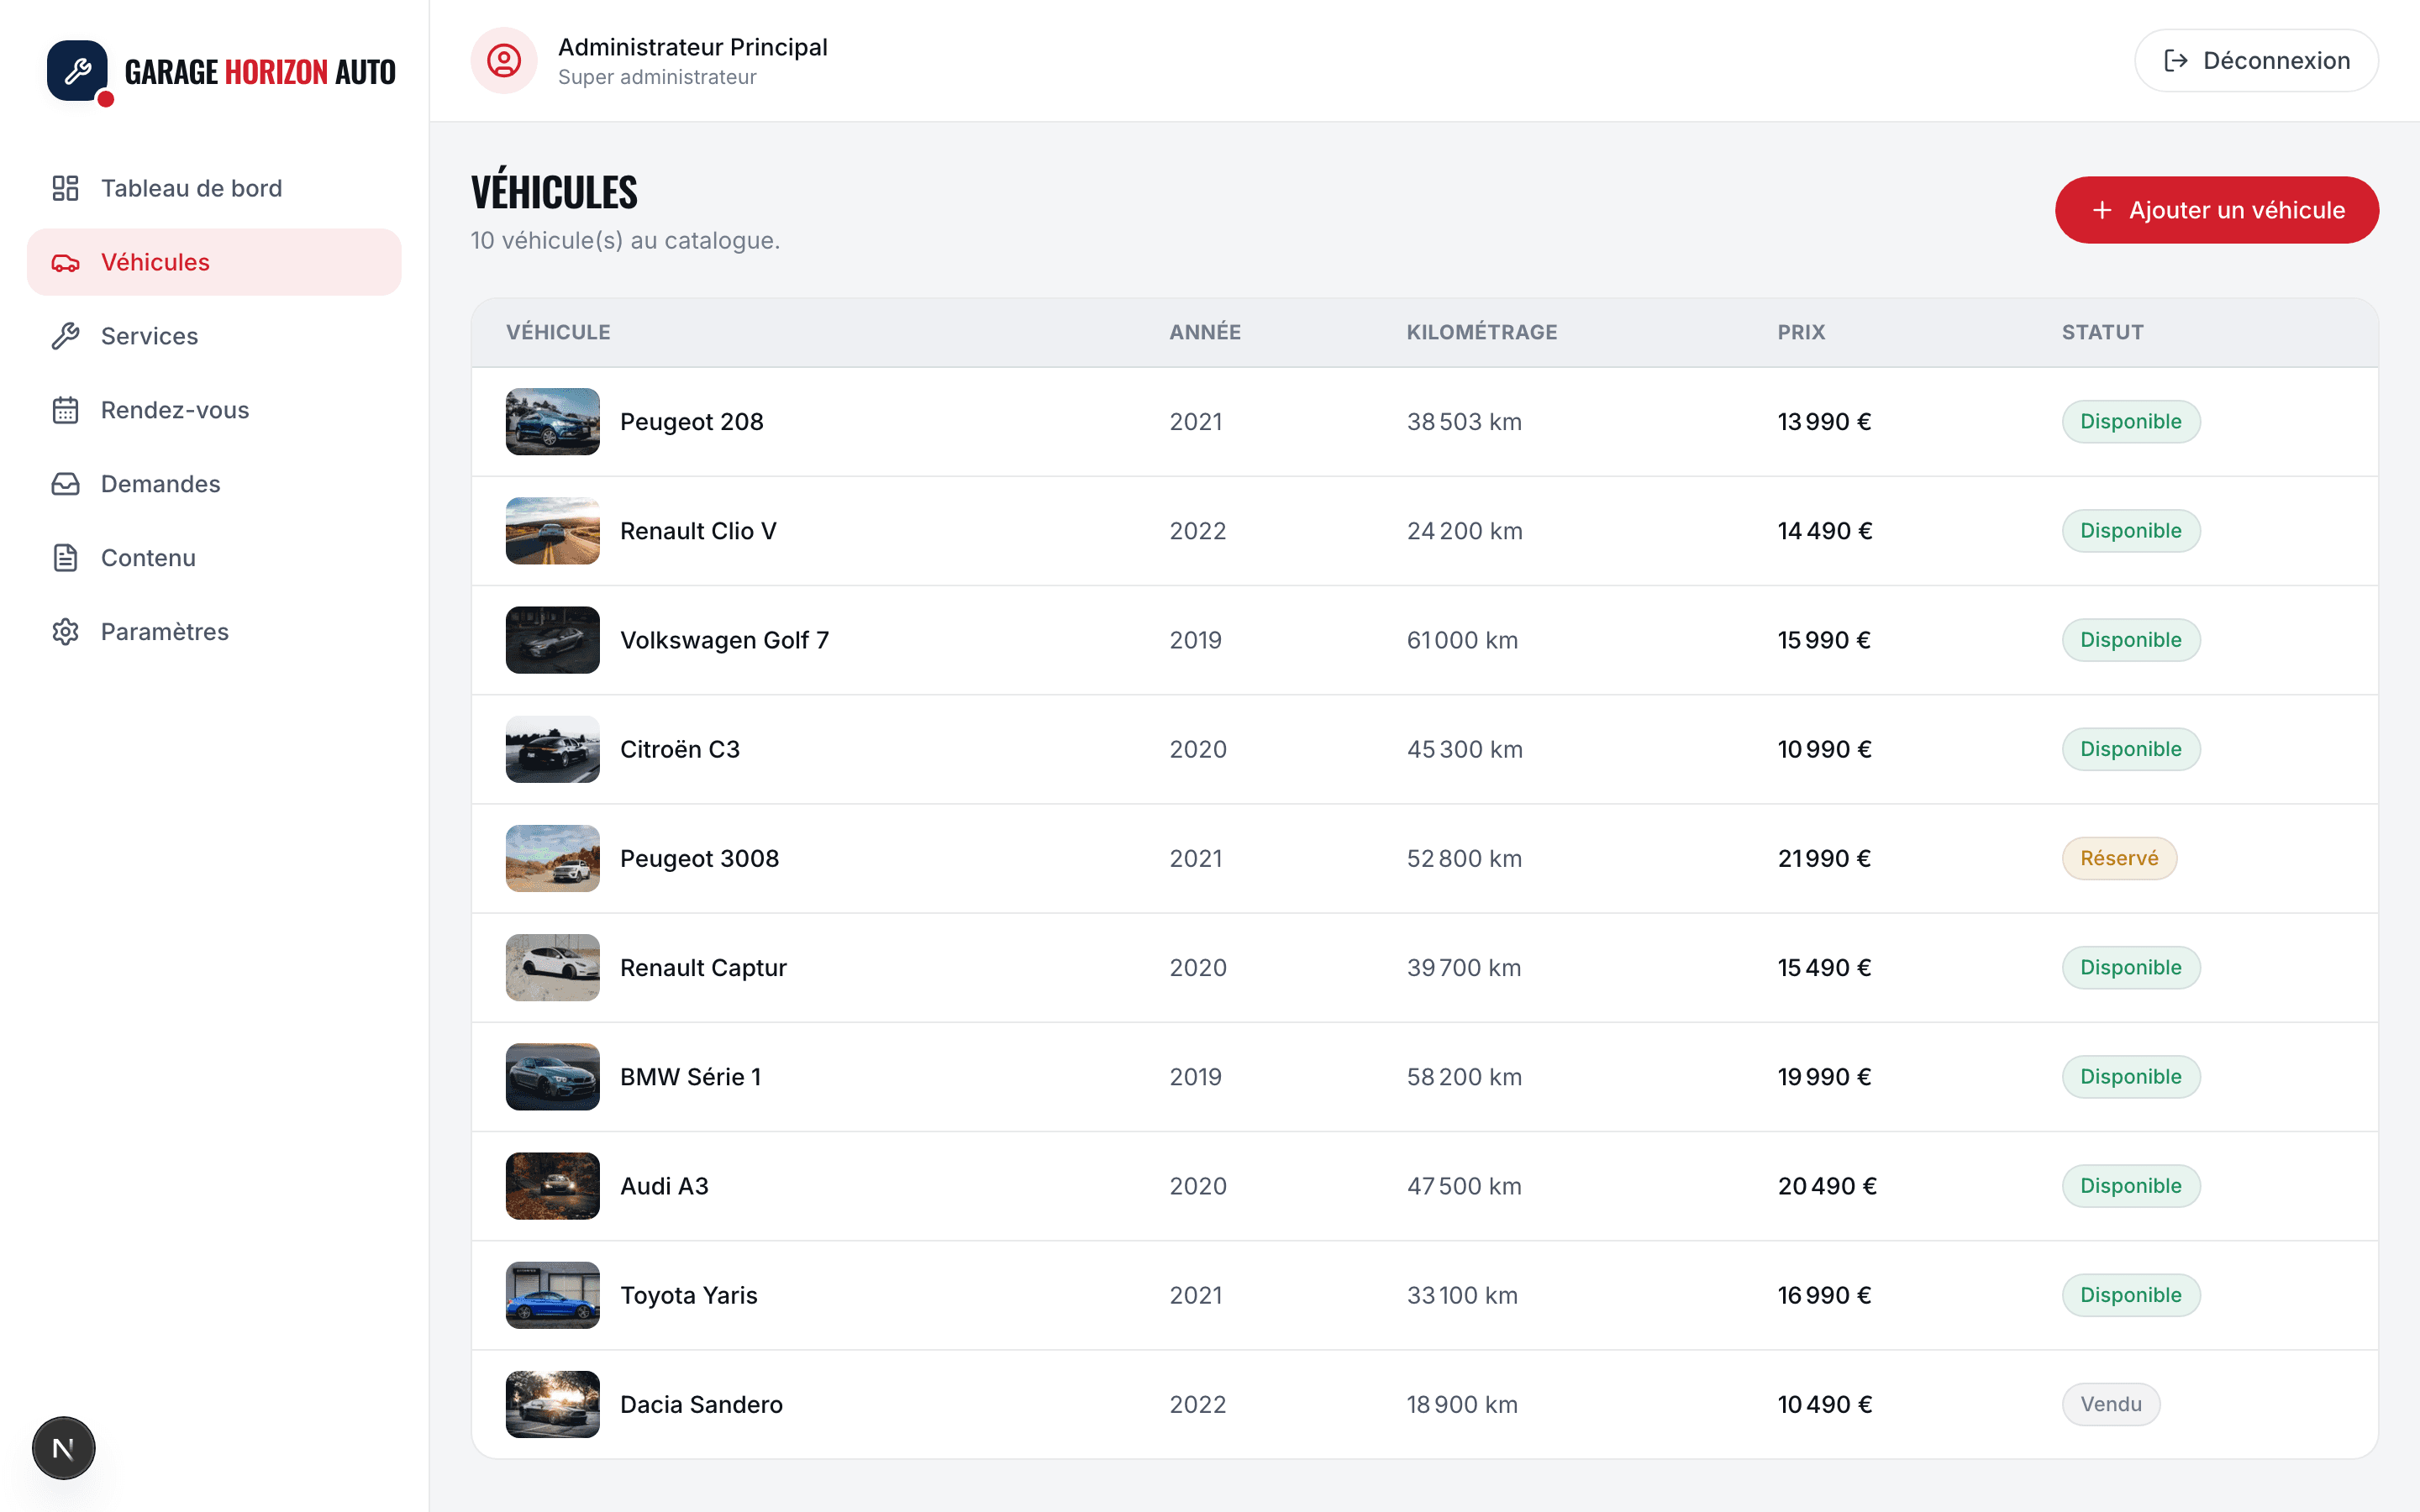Click the Toyota Yaris name
Screen dimensions: 2420x1512
tap(688, 1295)
